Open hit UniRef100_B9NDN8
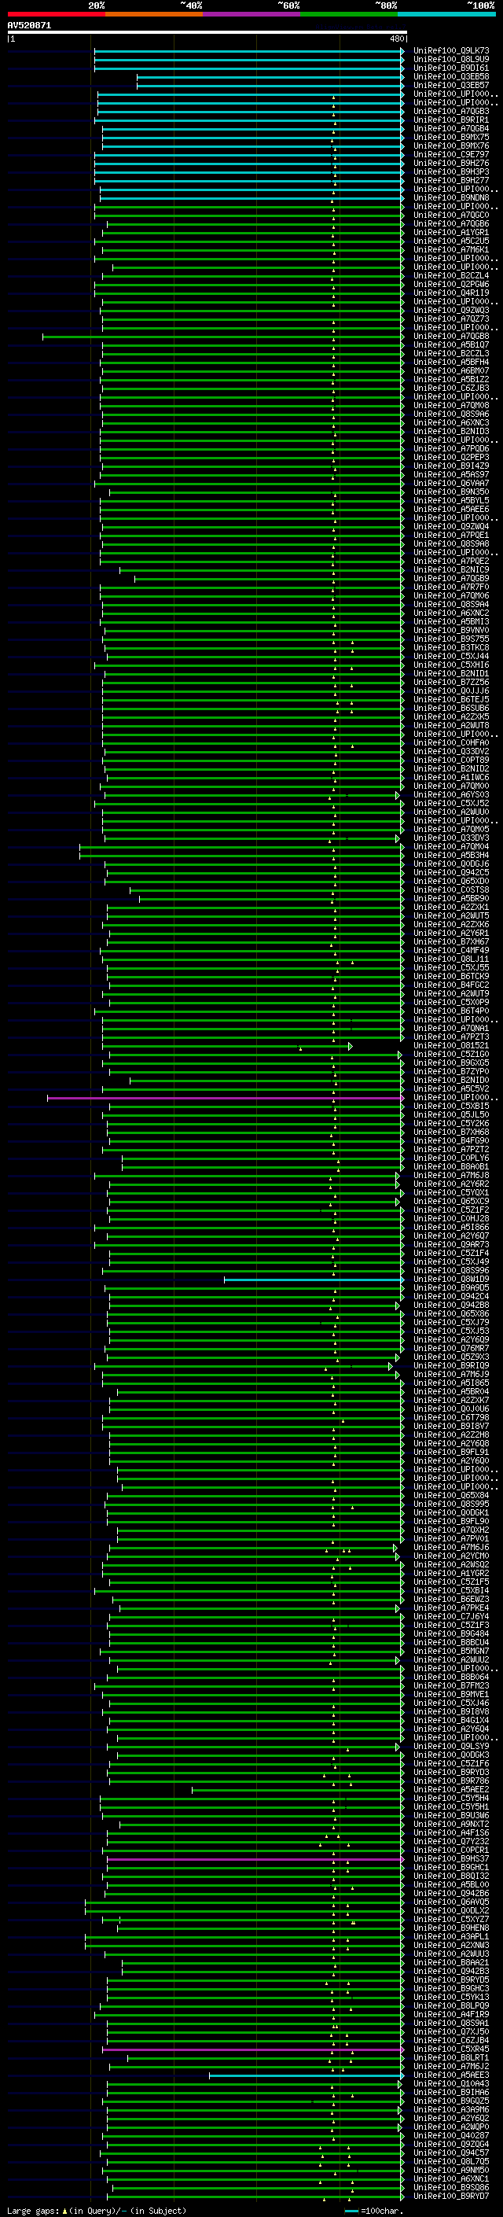Screen dimensions: 503x2217 click(x=451, y=198)
